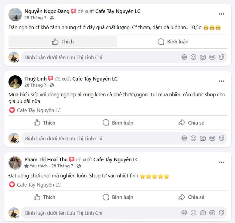Screen dimensions: 235x223
Task: Toggle Thích on Phạm Thị Hoài Thu's post
Action: pos(44,197)
